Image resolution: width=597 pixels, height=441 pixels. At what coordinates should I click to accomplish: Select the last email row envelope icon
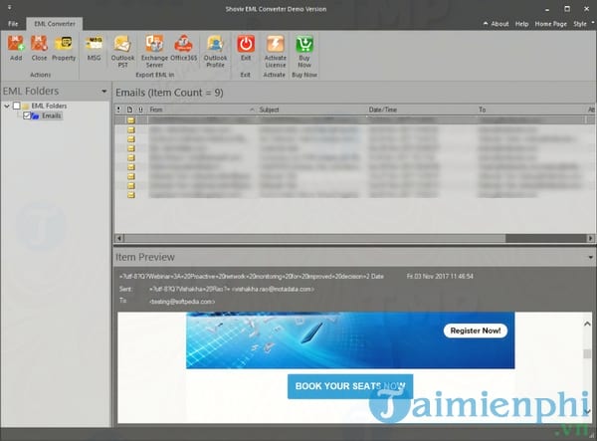point(131,195)
